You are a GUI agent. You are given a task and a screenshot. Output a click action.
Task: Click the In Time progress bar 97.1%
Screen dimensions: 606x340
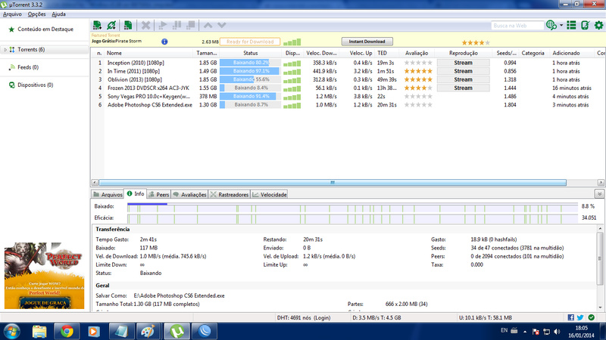click(x=251, y=71)
